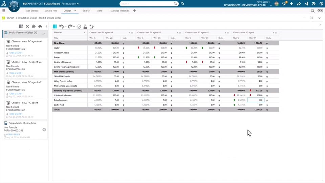Click the Lactic Acid row title
325x183 pixels.
click(59, 105)
